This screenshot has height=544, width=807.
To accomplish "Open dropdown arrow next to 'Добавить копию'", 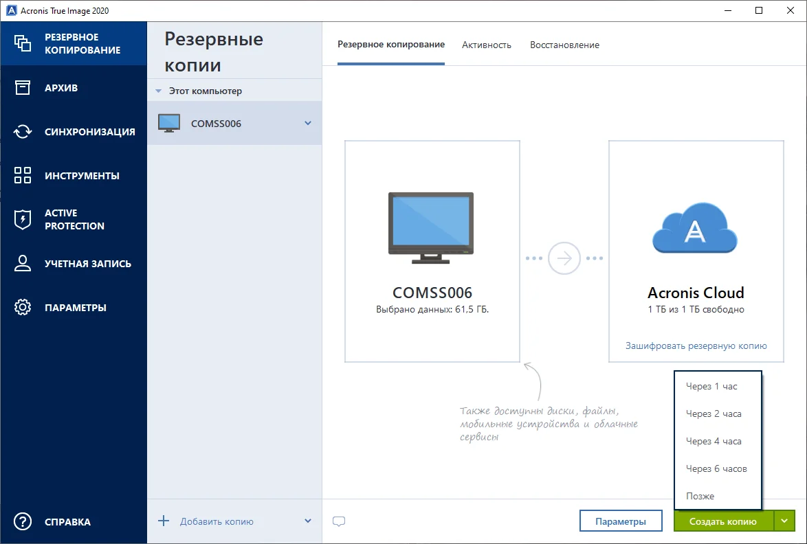I will (308, 521).
